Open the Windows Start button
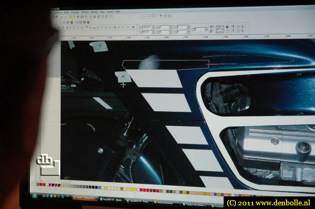315x209 pixels. coord(34,195)
